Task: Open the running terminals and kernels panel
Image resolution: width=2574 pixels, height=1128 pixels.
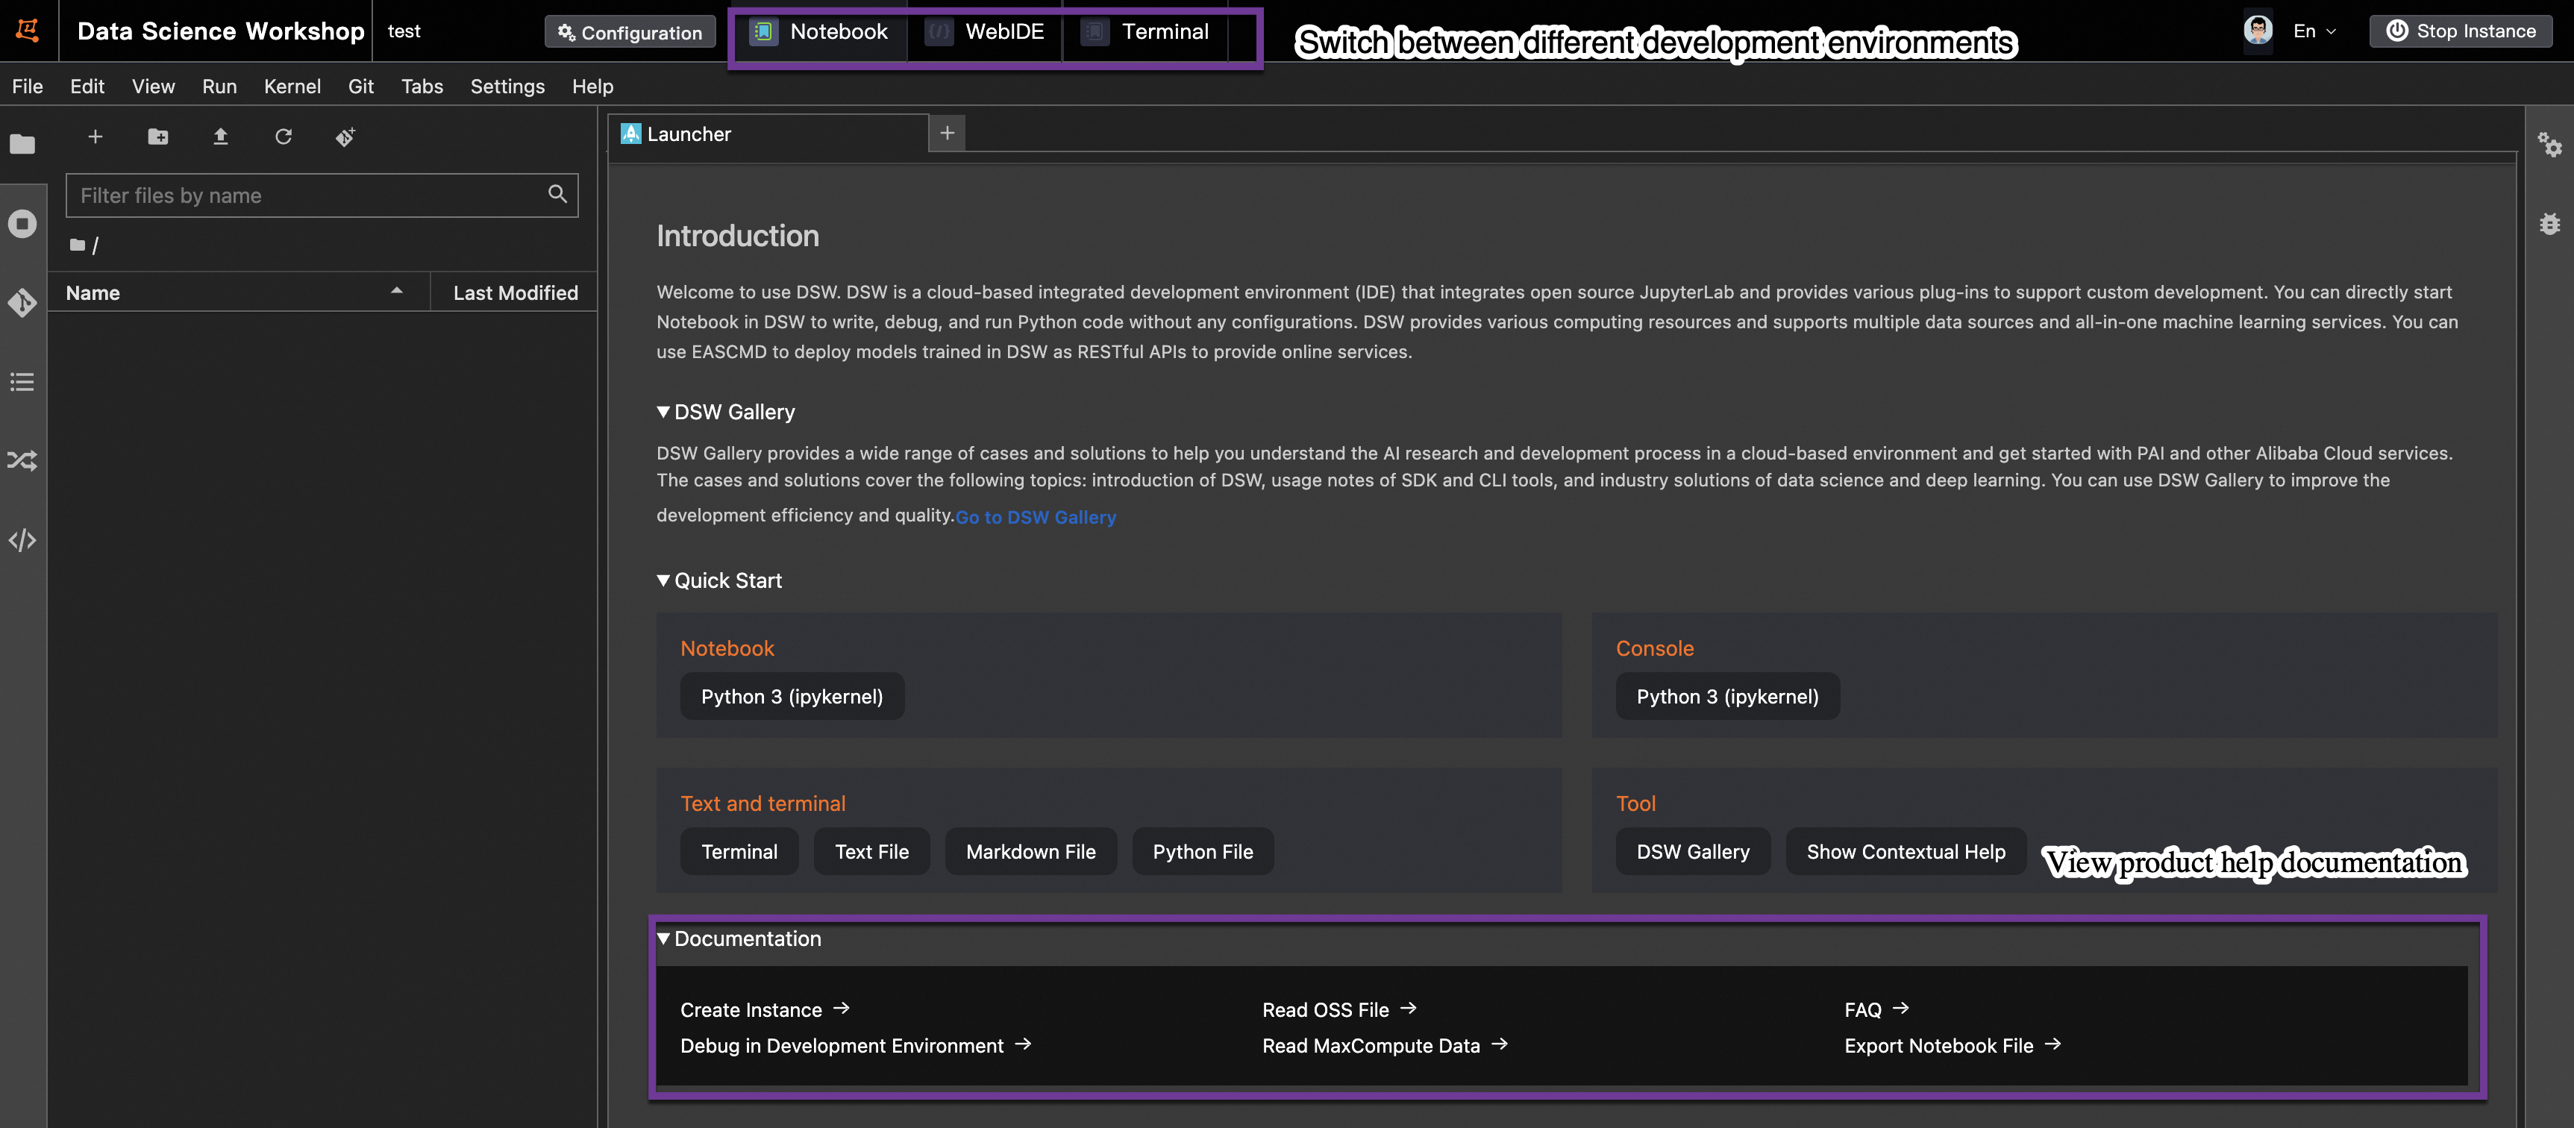Action: coord(22,224)
